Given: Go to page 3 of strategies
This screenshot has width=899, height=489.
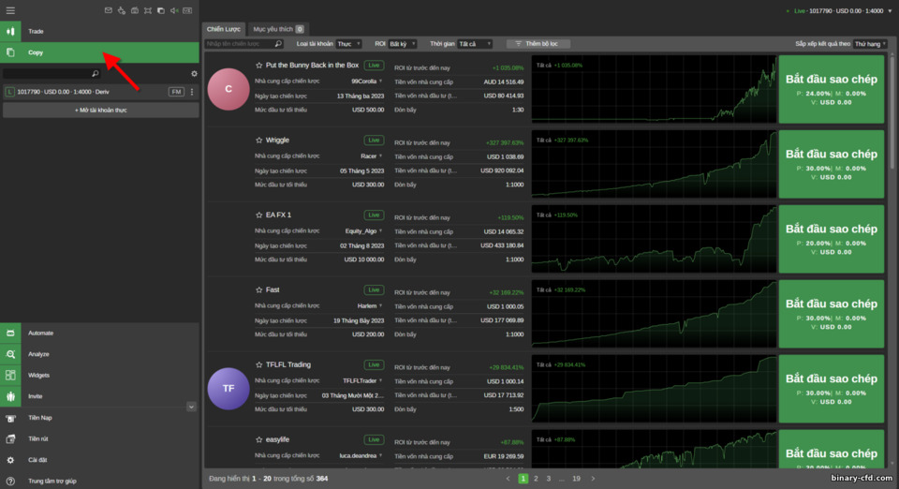Looking at the screenshot, I should [548, 479].
